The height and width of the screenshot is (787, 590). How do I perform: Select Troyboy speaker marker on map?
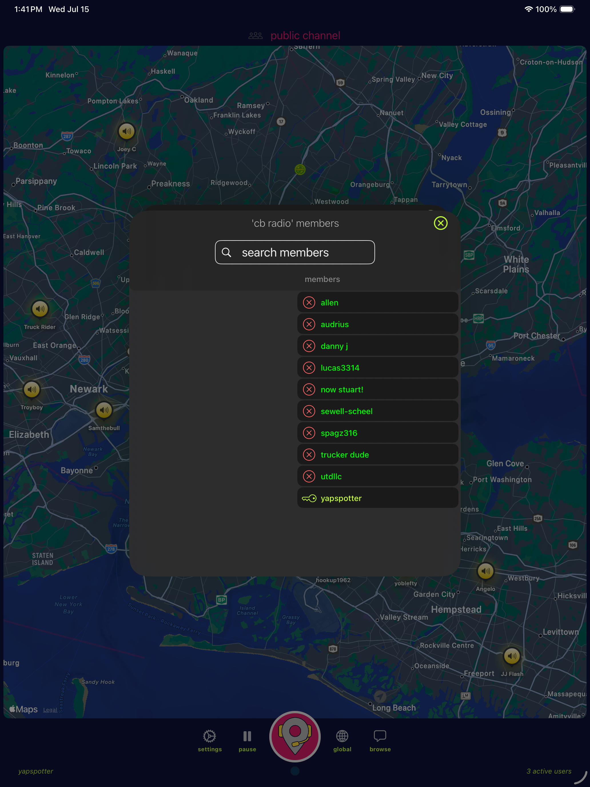pyautogui.click(x=32, y=389)
